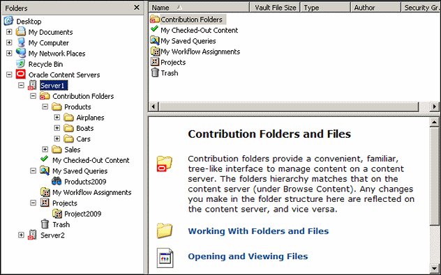Open the Opening and Viewing Files link
This screenshot has width=441, height=275.
click(x=248, y=256)
